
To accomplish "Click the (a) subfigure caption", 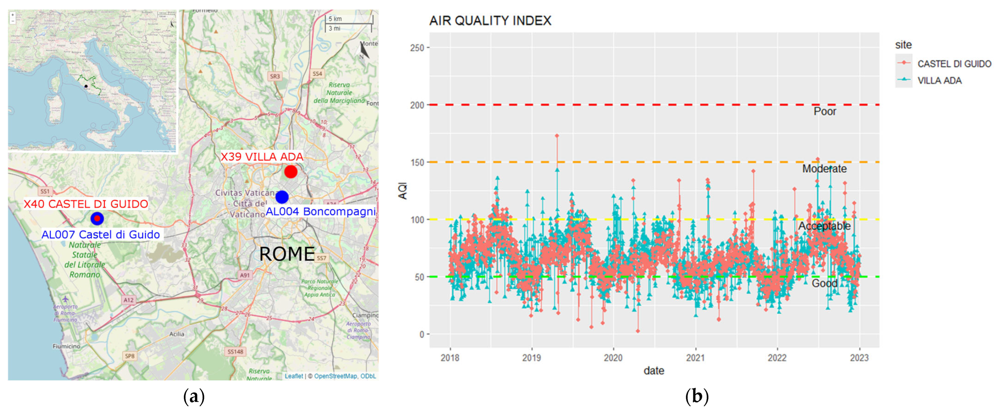I will 194,397.
